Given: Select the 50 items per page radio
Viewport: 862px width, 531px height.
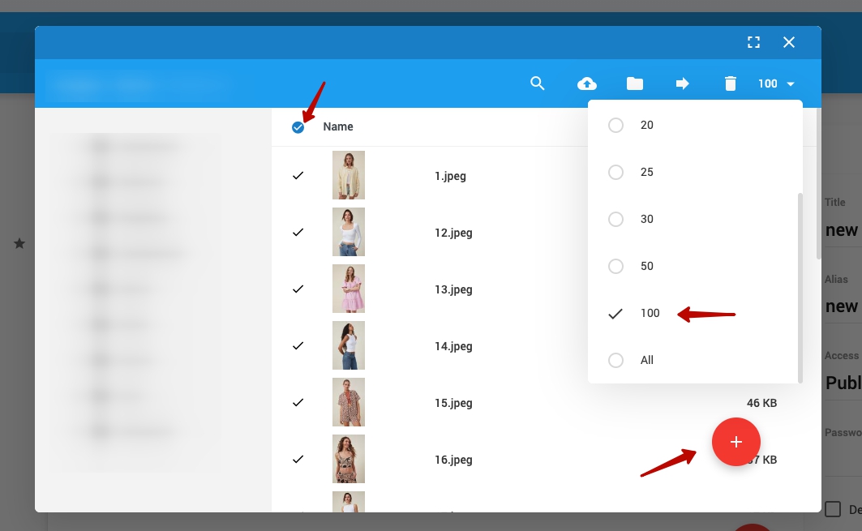Looking at the screenshot, I should point(615,266).
